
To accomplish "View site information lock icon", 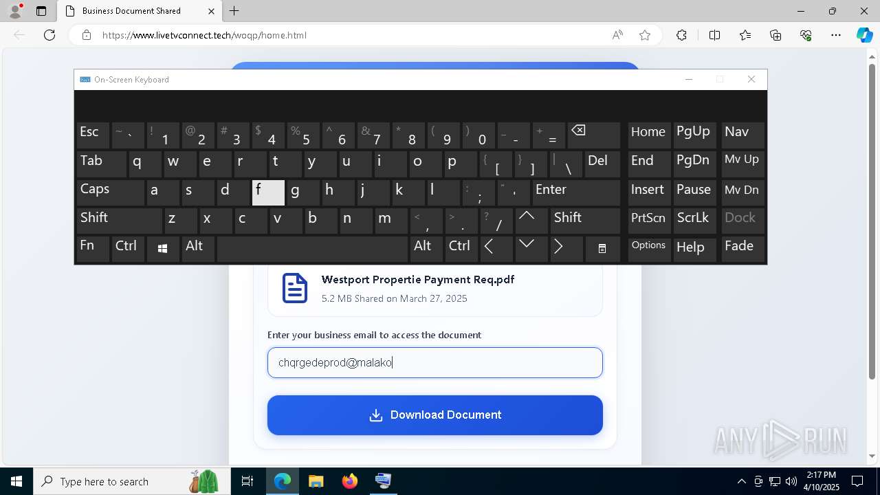I will (87, 35).
